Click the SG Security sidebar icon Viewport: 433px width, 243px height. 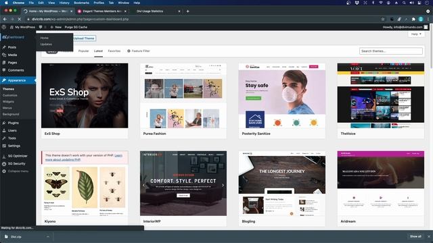[x=4, y=163]
